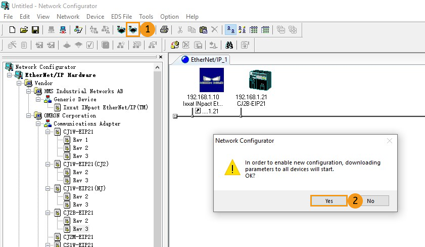Close the hardware tree panel
The width and height of the screenshot is (425, 247).
pyautogui.click(x=161, y=57)
